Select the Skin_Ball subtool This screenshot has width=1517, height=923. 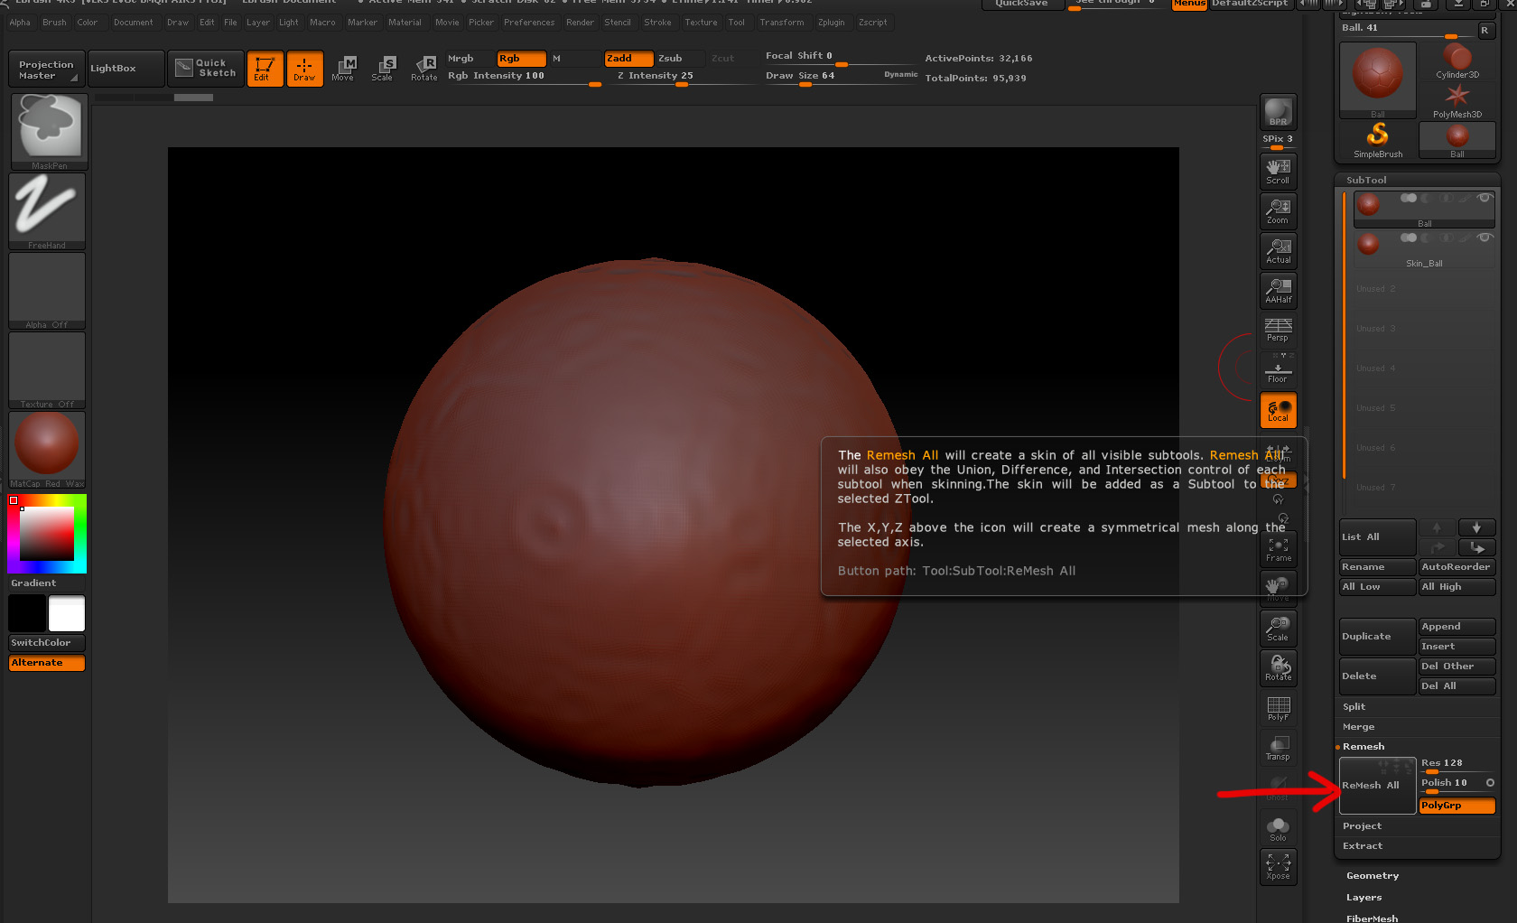1424,249
